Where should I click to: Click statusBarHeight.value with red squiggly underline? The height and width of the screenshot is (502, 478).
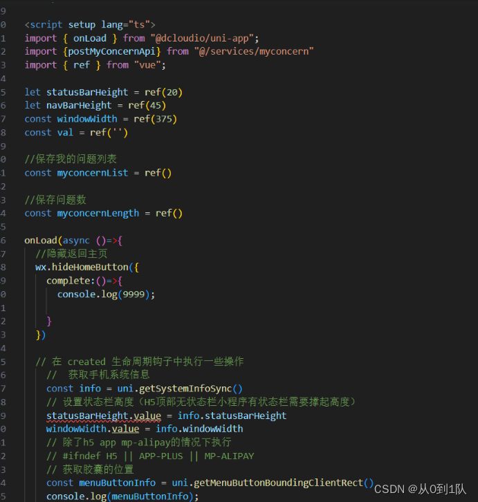(x=104, y=416)
